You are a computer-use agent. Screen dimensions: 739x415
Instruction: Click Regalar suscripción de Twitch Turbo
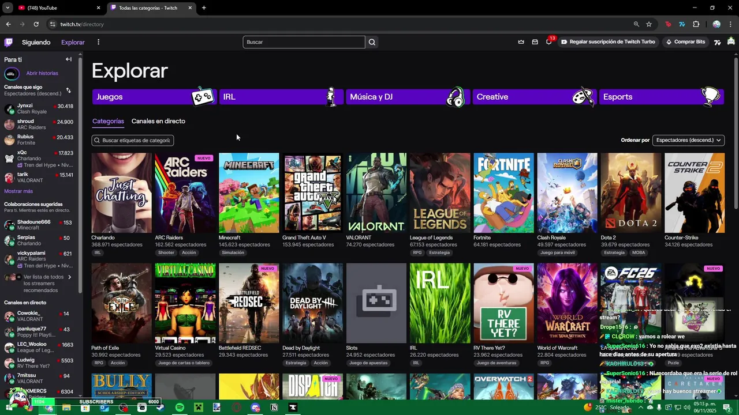(608, 42)
